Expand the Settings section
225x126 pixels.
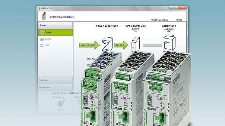[55, 80]
